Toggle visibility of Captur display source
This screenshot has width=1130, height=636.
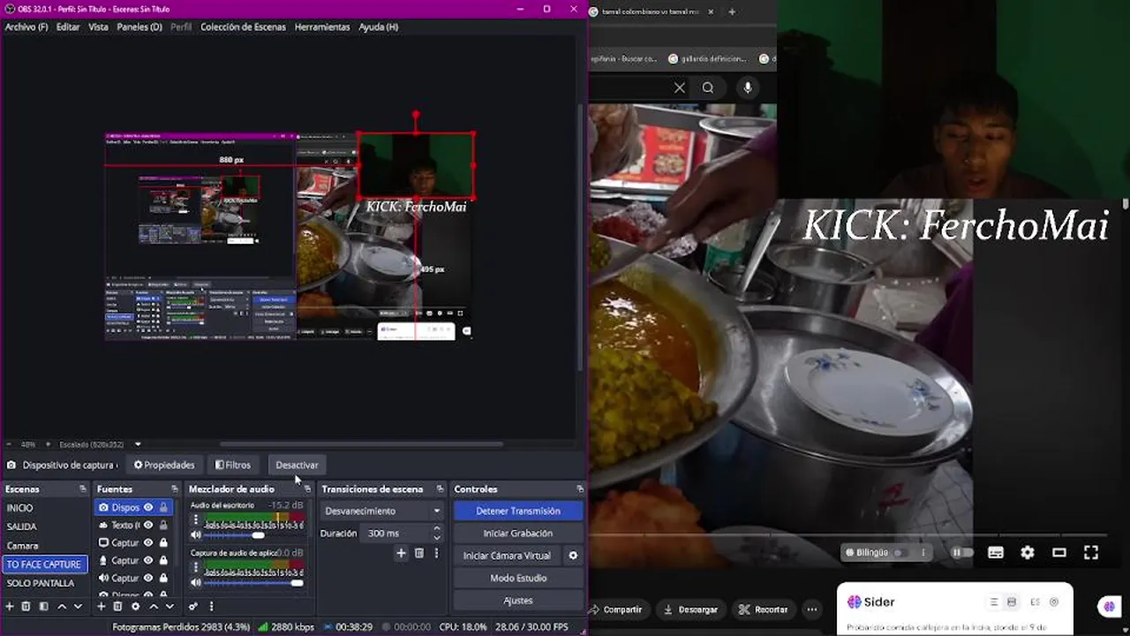148,542
